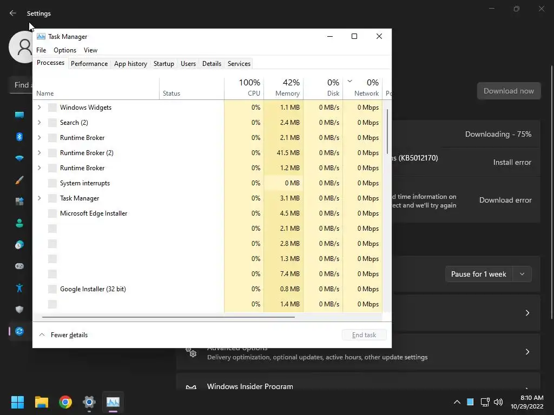Open Apps icon in Settings sidebar

pyautogui.click(x=19, y=202)
